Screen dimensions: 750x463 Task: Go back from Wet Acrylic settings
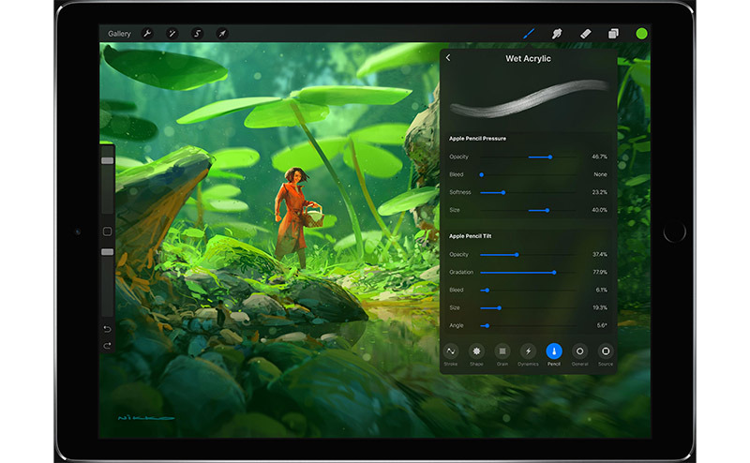click(448, 58)
